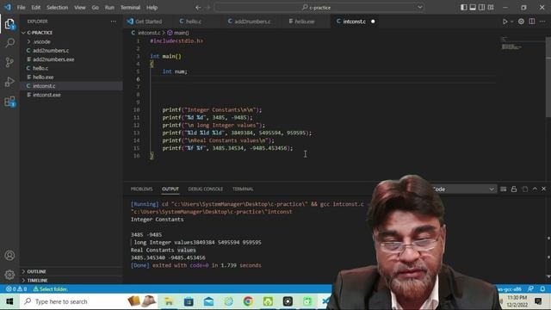Open output log file icon

click(524, 189)
